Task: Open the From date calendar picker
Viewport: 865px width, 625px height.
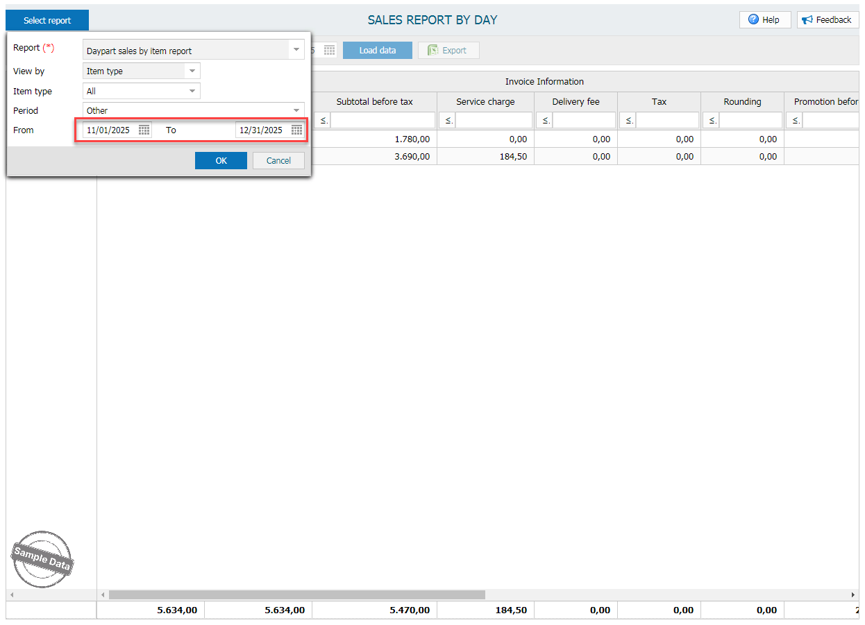Action: point(144,130)
